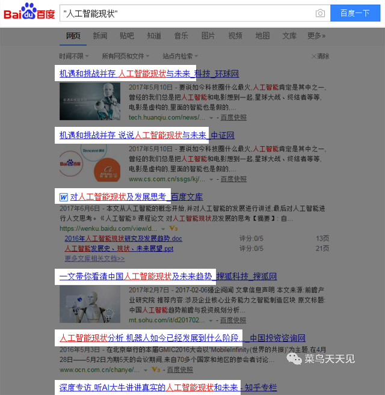Open the 知道 tab
This screenshot has height=395, width=385.
(154, 35)
